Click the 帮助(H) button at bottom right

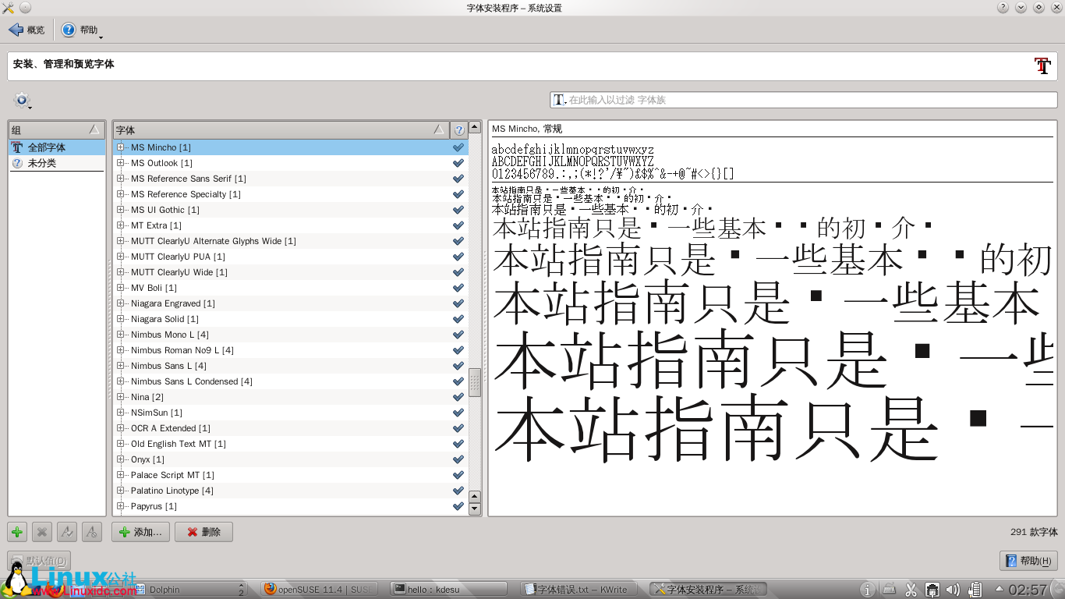click(1028, 561)
